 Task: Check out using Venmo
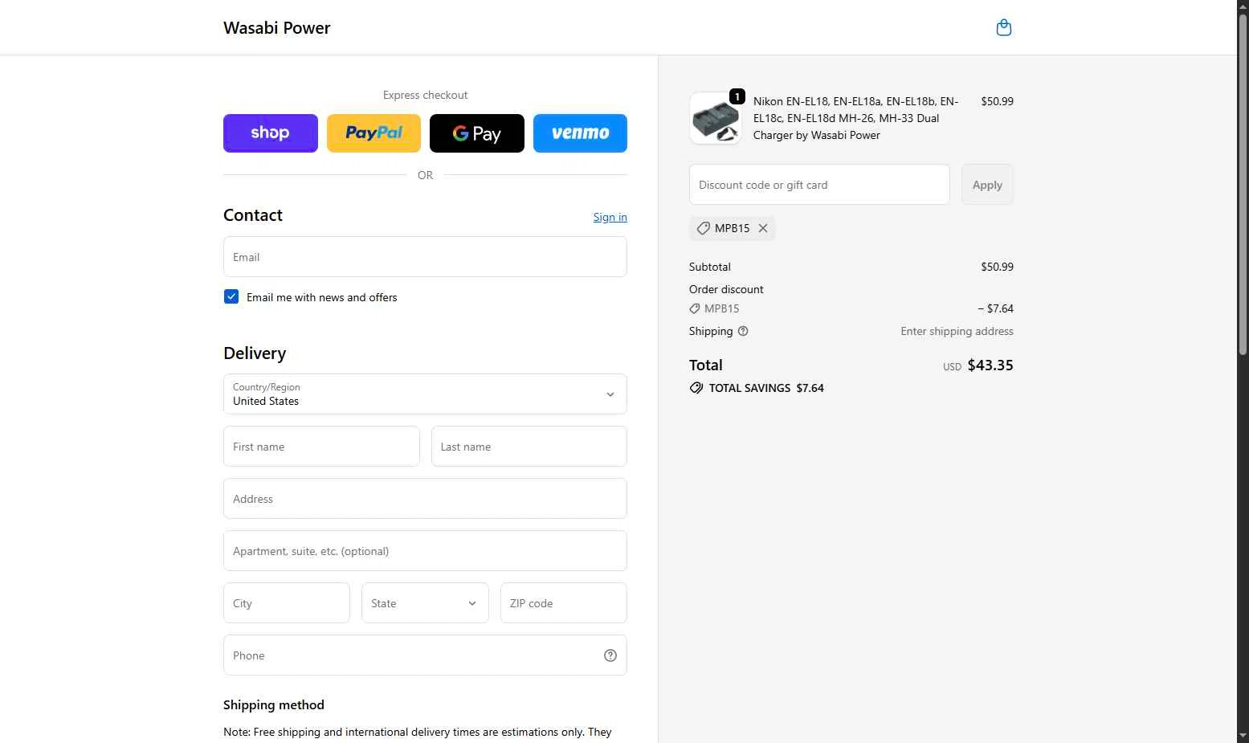point(580,133)
